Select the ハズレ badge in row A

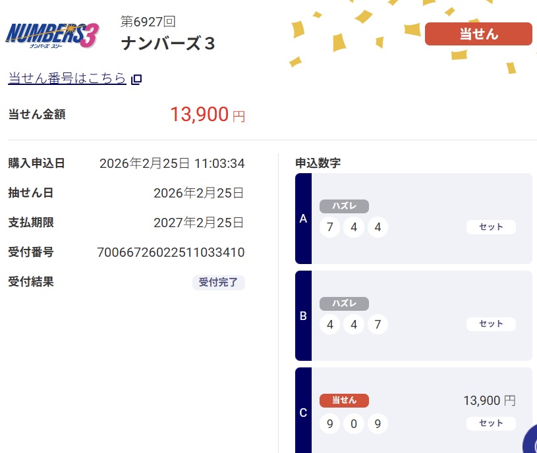pos(344,206)
